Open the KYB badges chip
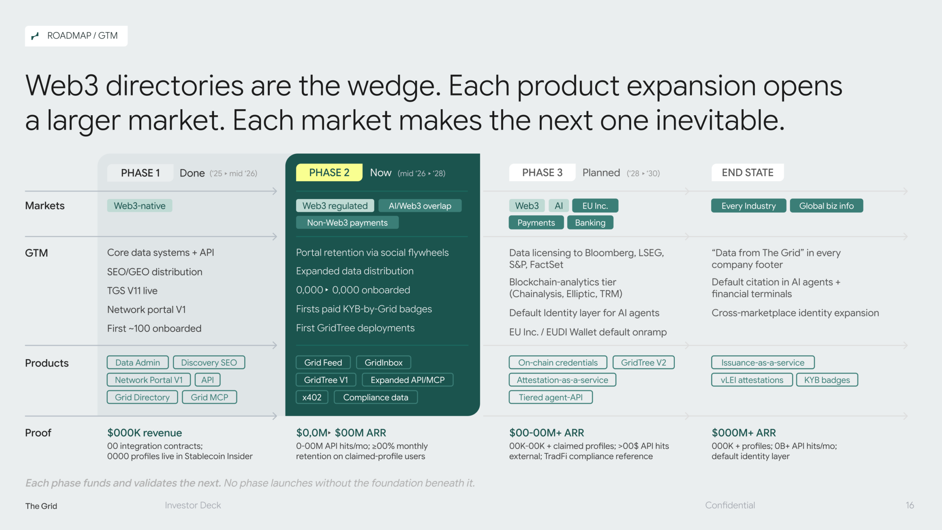Image resolution: width=942 pixels, height=530 pixels. pos(827,380)
